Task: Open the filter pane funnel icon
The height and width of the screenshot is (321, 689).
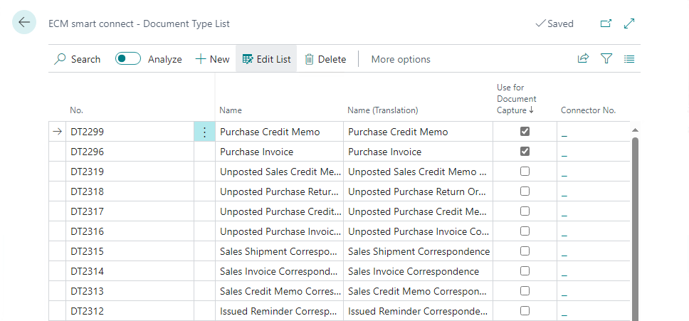Action: (x=606, y=59)
